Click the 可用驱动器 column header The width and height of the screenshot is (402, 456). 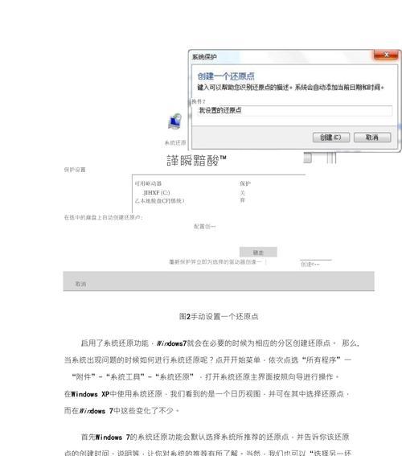click(148, 183)
